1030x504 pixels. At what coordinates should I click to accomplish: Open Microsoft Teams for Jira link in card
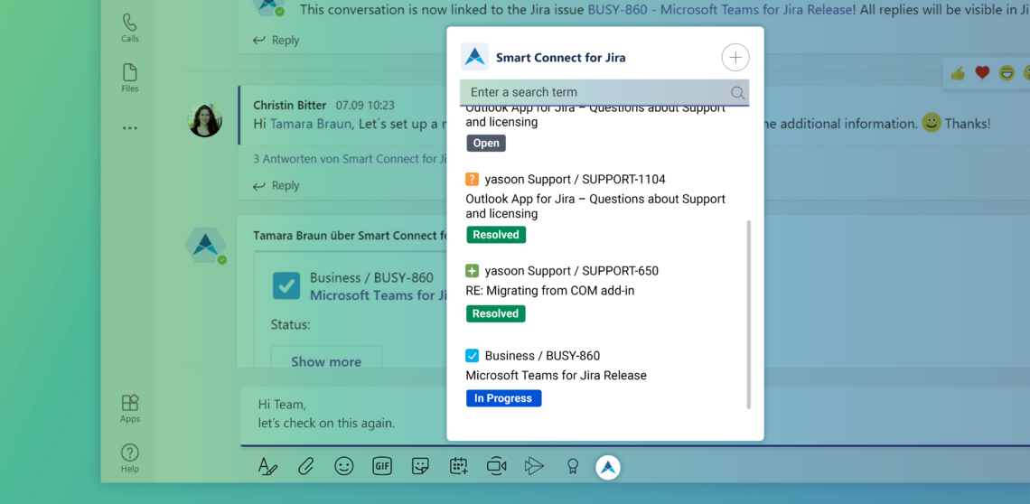[378, 295]
